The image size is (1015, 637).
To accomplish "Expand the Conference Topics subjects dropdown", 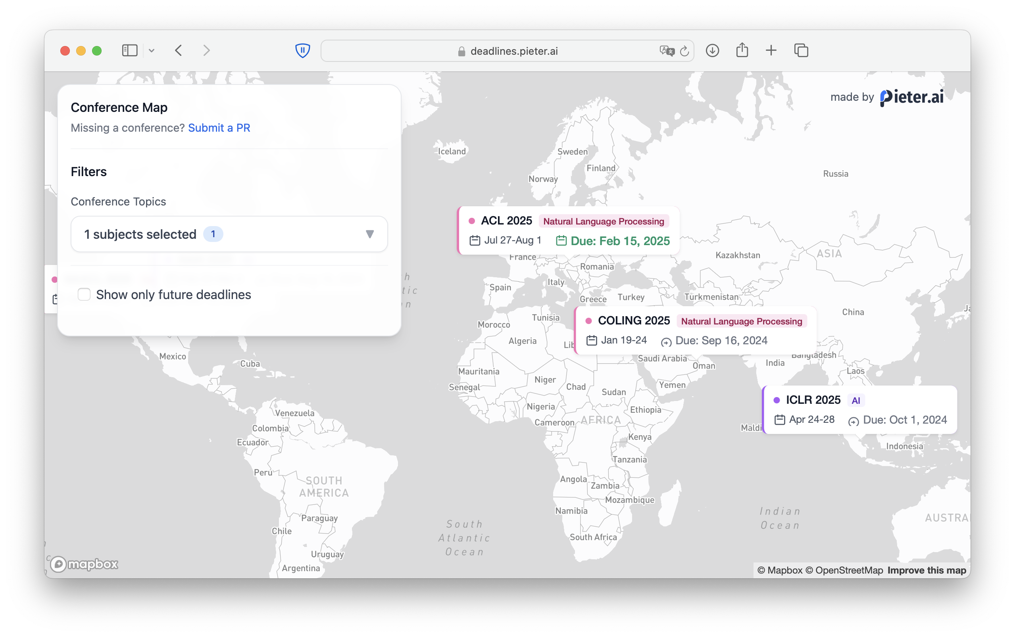I will [229, 234].
